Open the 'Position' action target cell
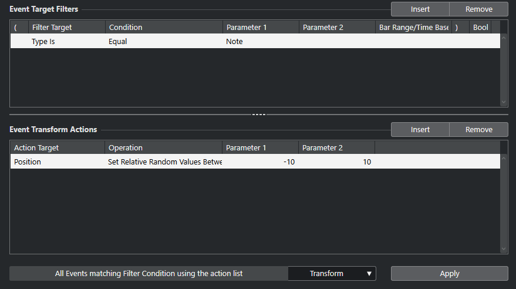The width and height of the screenshot is (516, 289). (58, 162)
